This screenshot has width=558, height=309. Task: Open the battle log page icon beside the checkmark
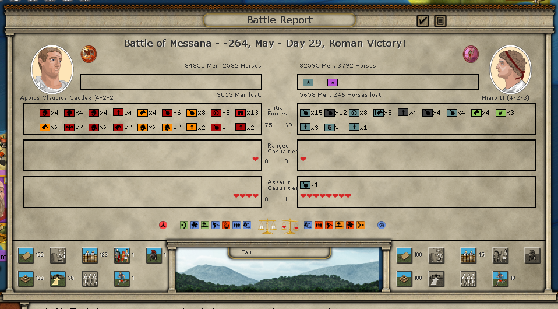(x=440, y=21)
